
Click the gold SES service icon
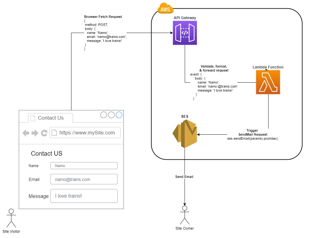coord(185,134)
